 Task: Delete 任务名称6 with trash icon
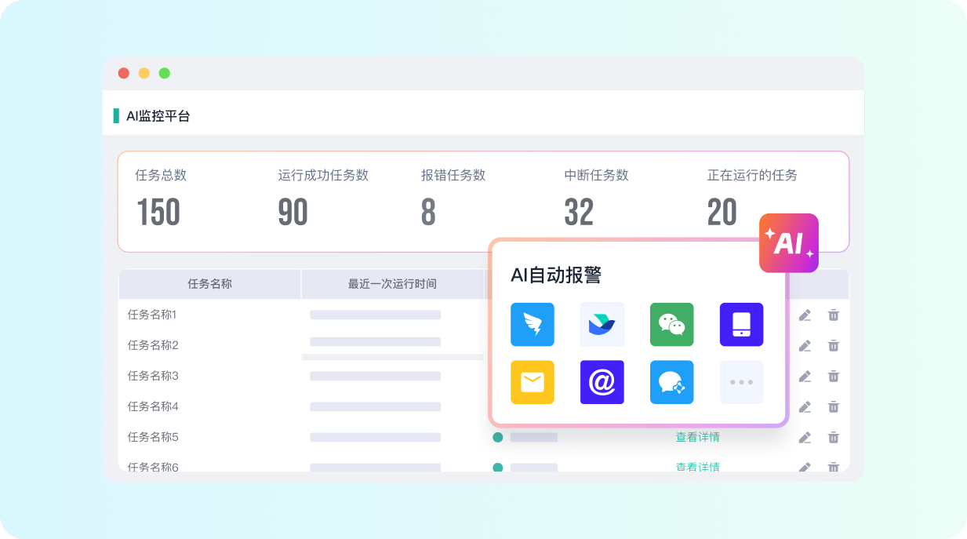[834, 467]
